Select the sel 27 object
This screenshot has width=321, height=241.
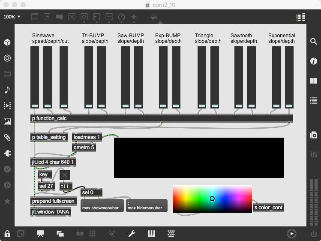pyautogui.click(x=46, y=186)
